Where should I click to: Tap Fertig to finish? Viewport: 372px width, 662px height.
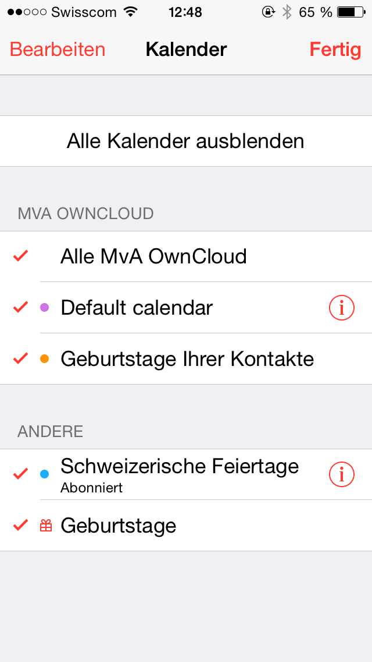pyautogui.click(x=335, y=50)
